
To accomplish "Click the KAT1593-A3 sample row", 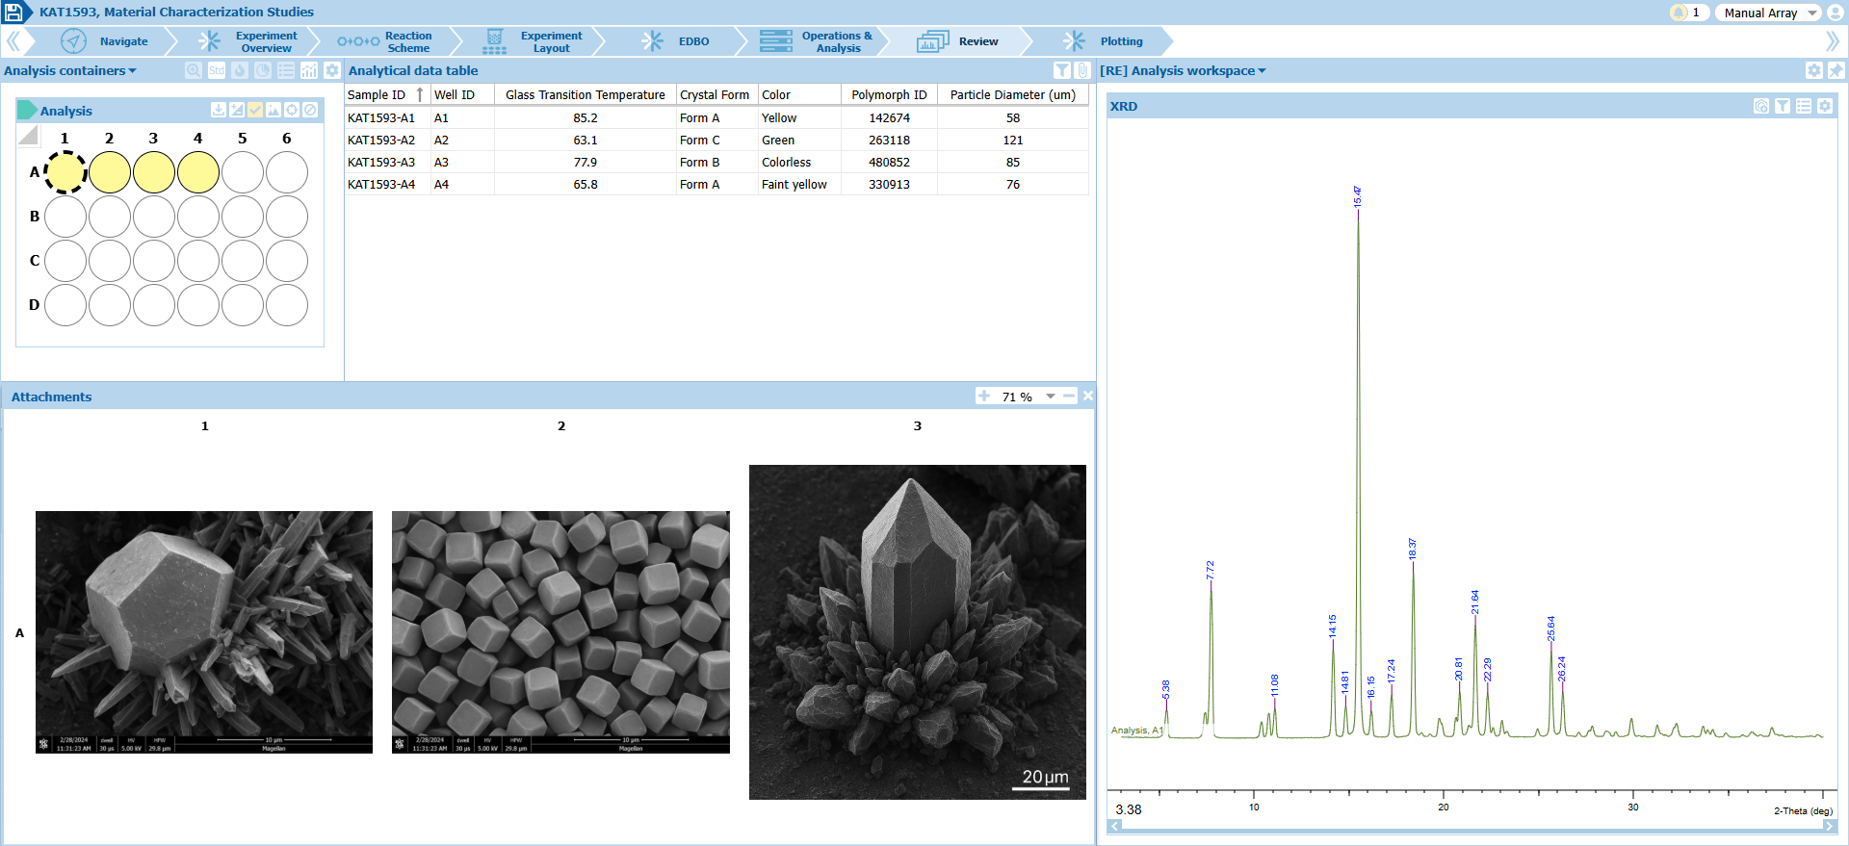I will [x=381, y=162].
